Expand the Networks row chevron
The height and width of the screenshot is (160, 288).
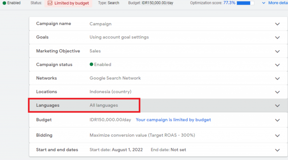tap(277, 78)
